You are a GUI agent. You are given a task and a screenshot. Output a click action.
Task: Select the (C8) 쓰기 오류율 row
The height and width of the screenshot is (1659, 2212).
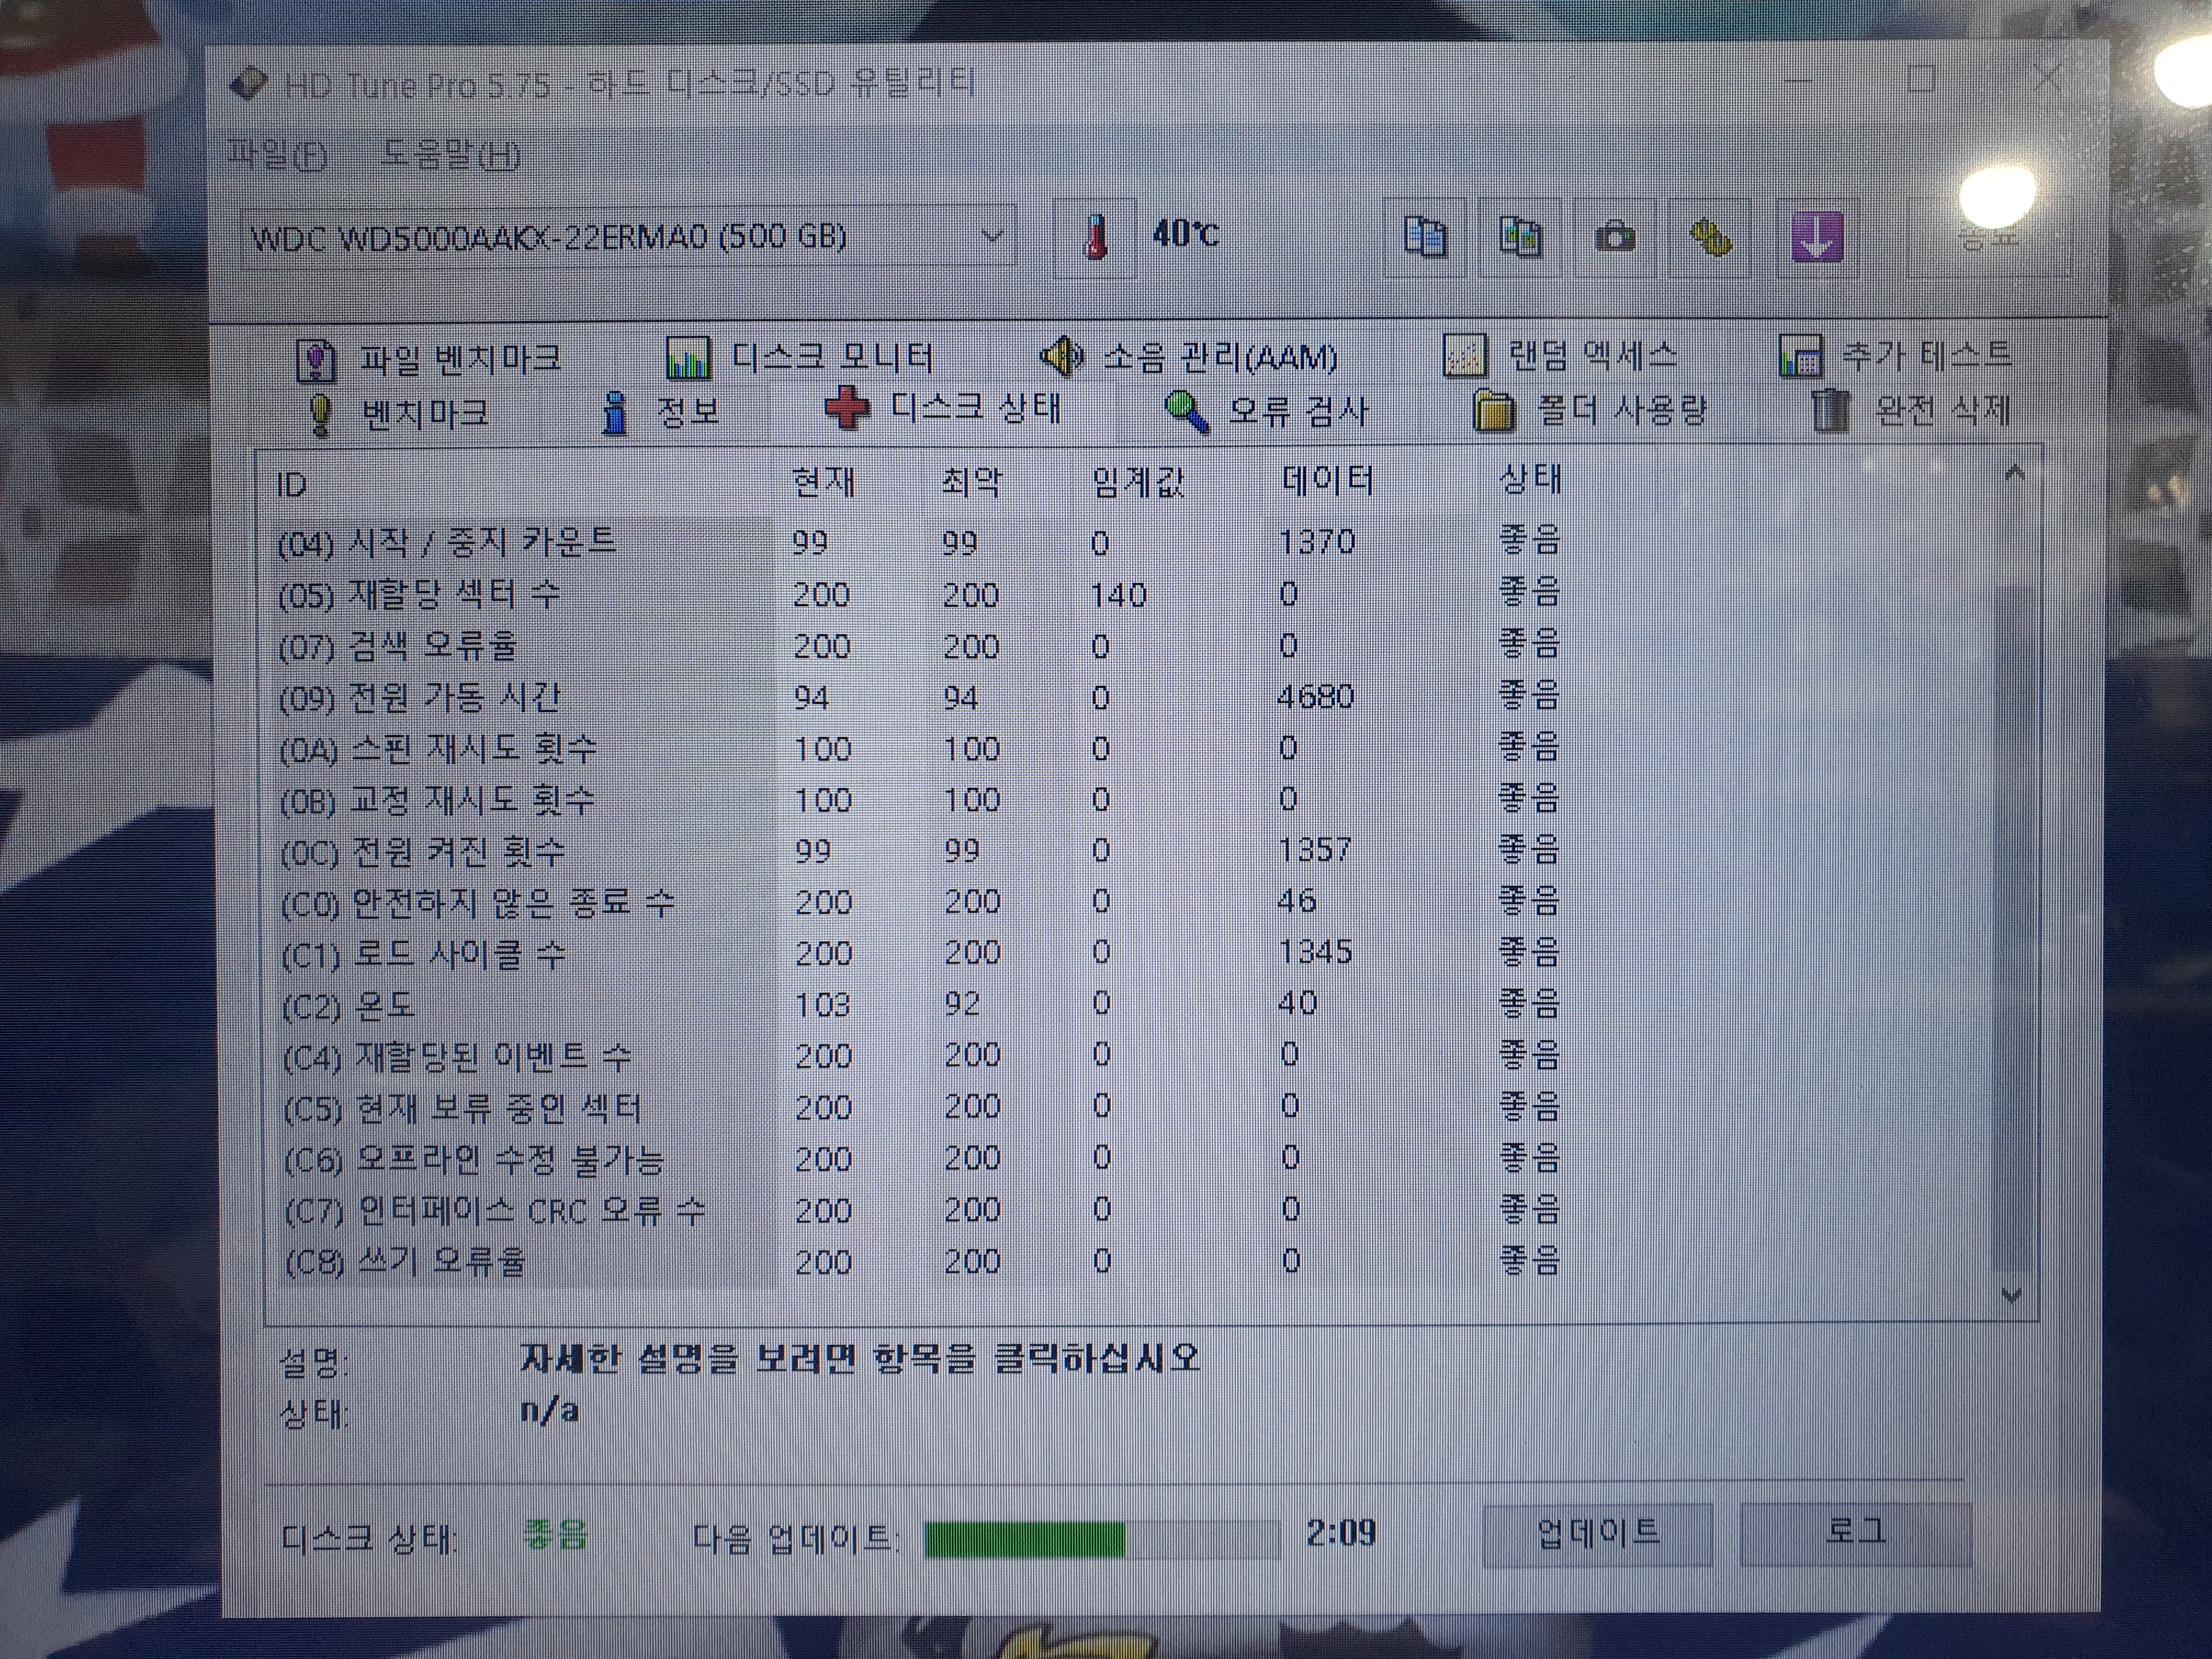click(x=1130, y=1261)
